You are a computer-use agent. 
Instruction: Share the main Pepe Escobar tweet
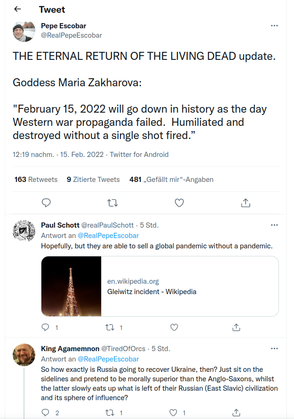(x=246, y=203)
